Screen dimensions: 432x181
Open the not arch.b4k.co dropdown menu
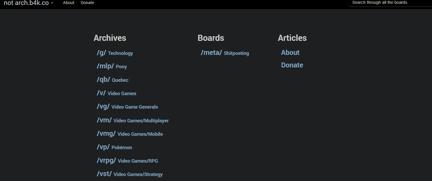pos(28,3)
